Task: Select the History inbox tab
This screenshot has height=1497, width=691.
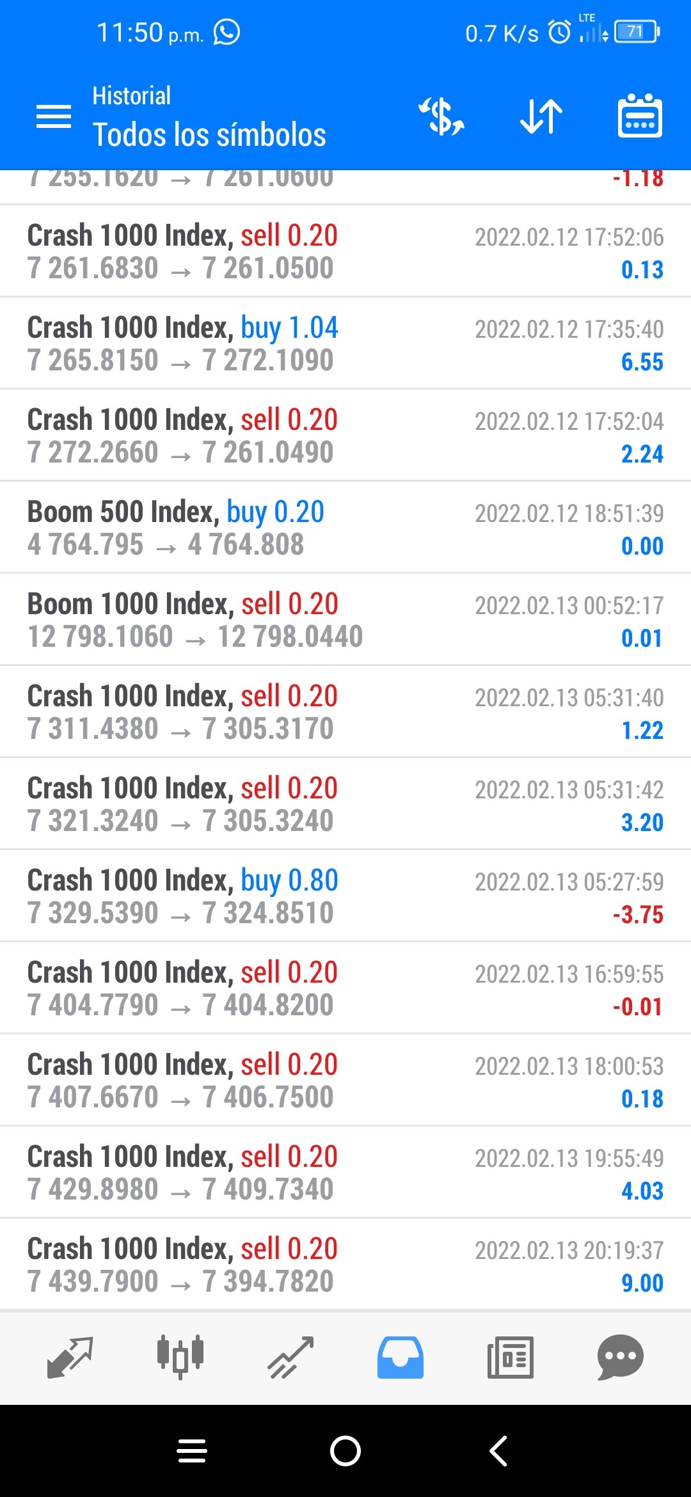Action: coord(401,1357)
